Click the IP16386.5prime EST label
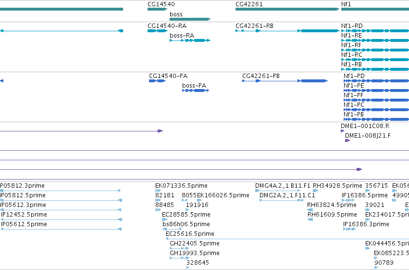 pos(365,195)
